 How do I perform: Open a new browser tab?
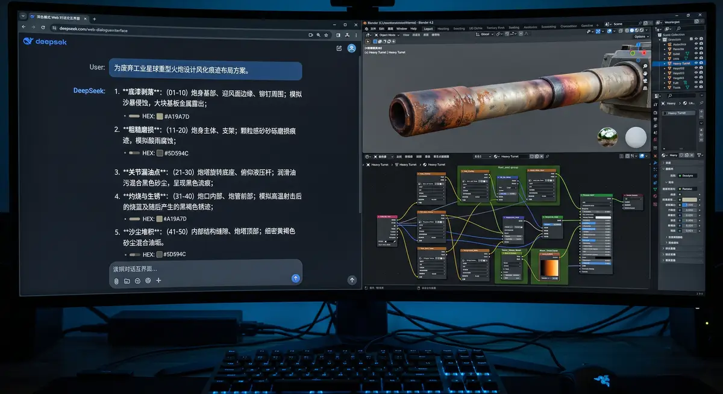[94, 19]
